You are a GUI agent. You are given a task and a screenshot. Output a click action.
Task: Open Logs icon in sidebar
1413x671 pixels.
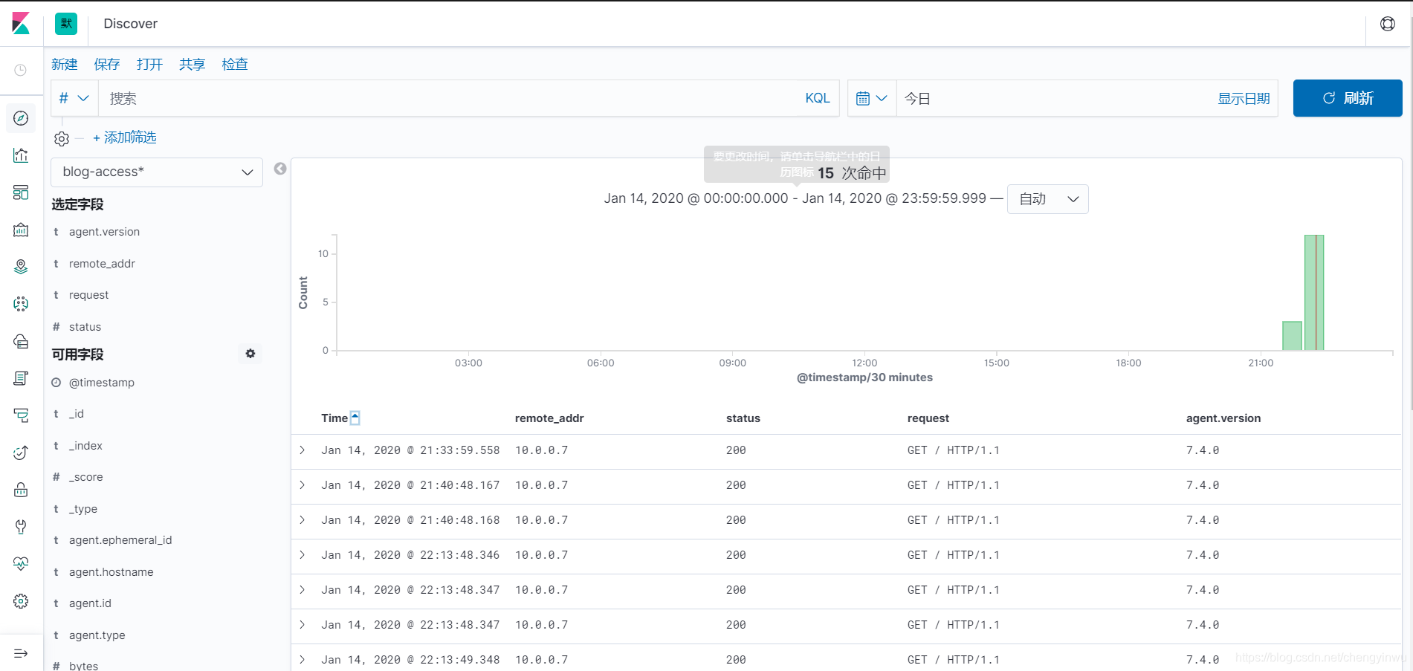[21, 378]
